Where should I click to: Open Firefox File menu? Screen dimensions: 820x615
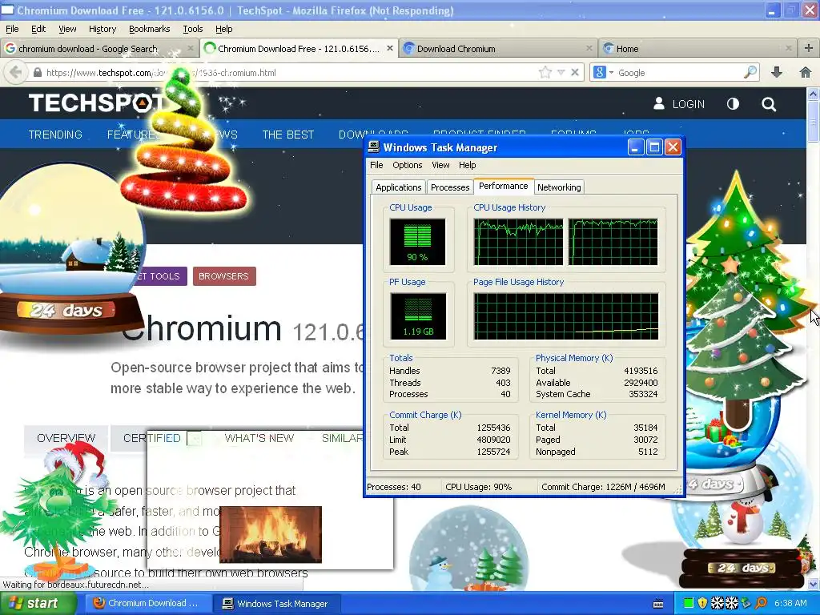[12, 29]
